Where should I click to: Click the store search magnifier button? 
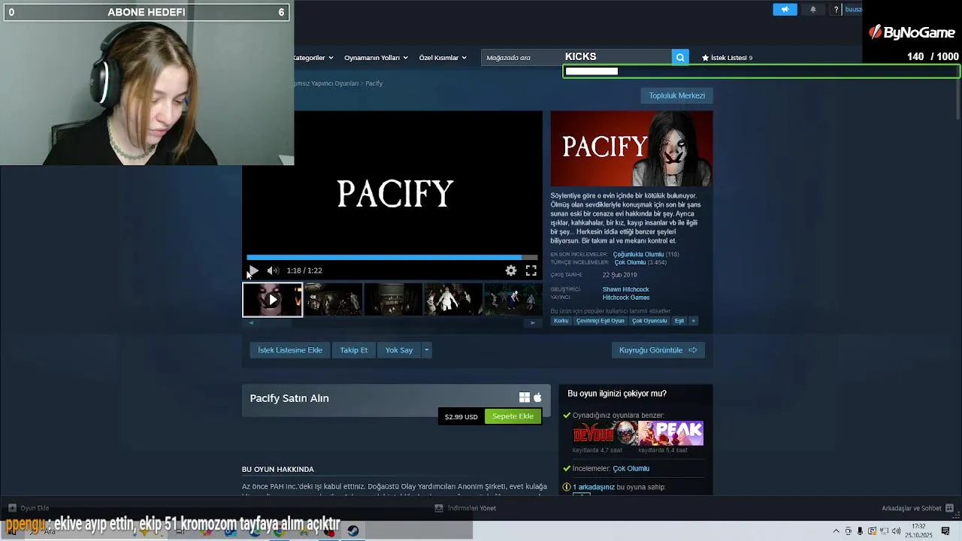pyautogui.click(x=680, y=57)
